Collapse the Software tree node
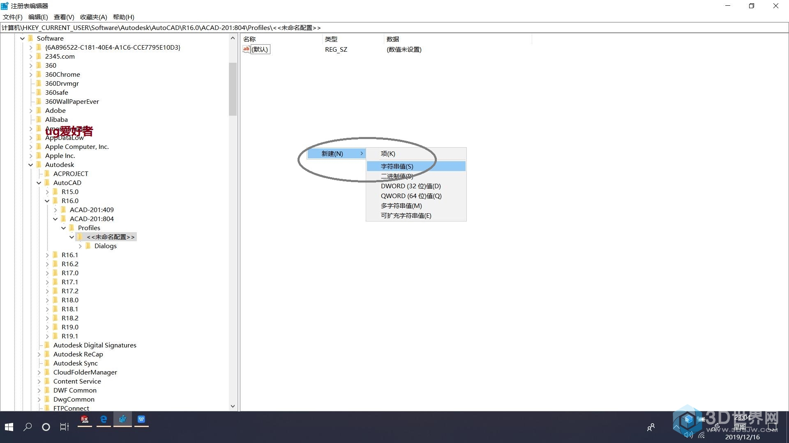Image resolution: width=789 pixels, height=443 pixels. pos(22,38)
